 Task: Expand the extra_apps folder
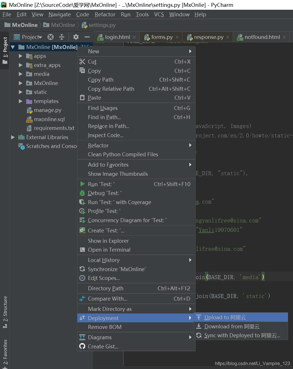(x=21, y=65)
